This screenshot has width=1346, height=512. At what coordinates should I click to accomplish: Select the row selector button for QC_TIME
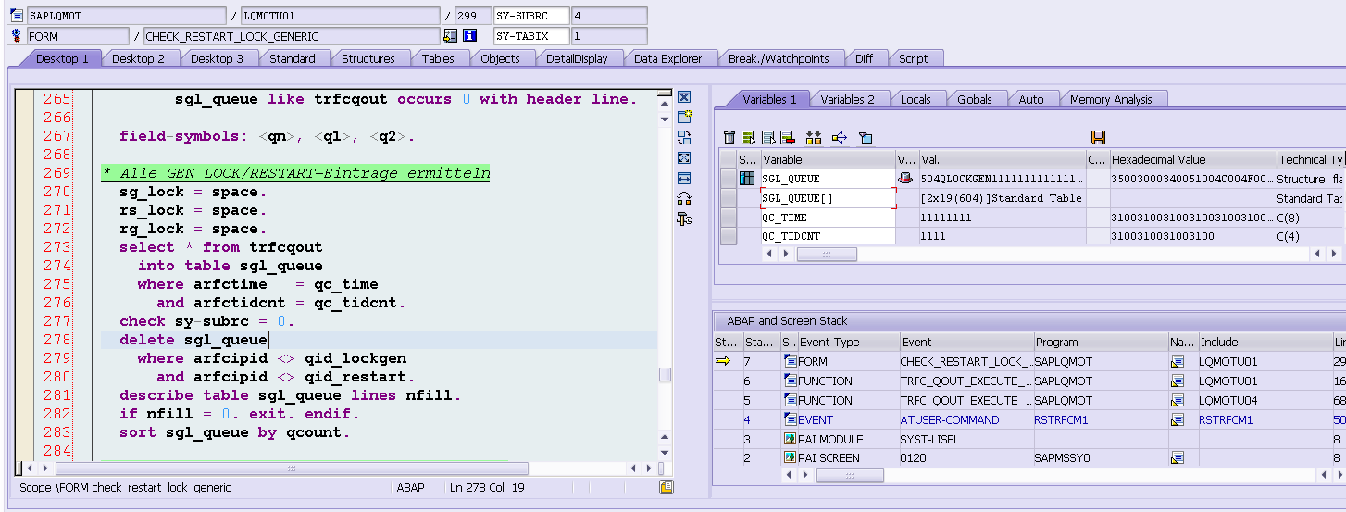(x=729, y=218)
